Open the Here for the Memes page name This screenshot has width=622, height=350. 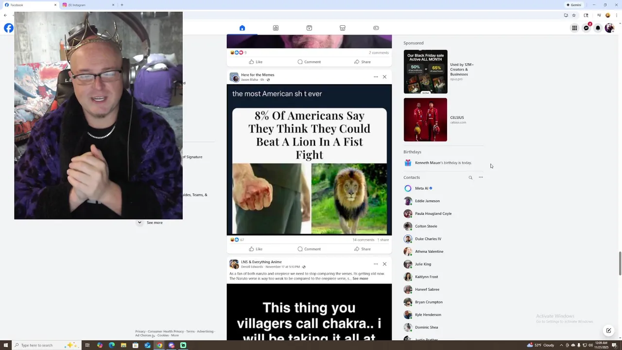(258, 75)
